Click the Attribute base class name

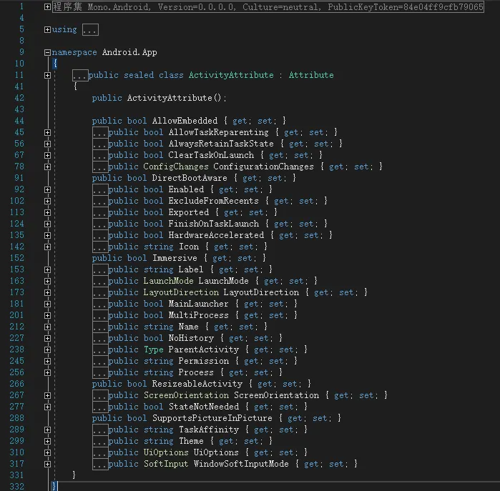(x=311, y=75)
